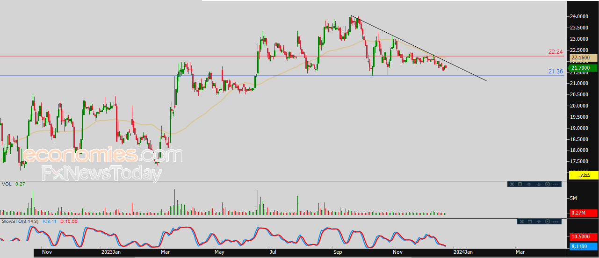The height and width of the screenshot is (258, 599).
Task: Maximize the VOL indicator panel
Action: click(520, 184)
